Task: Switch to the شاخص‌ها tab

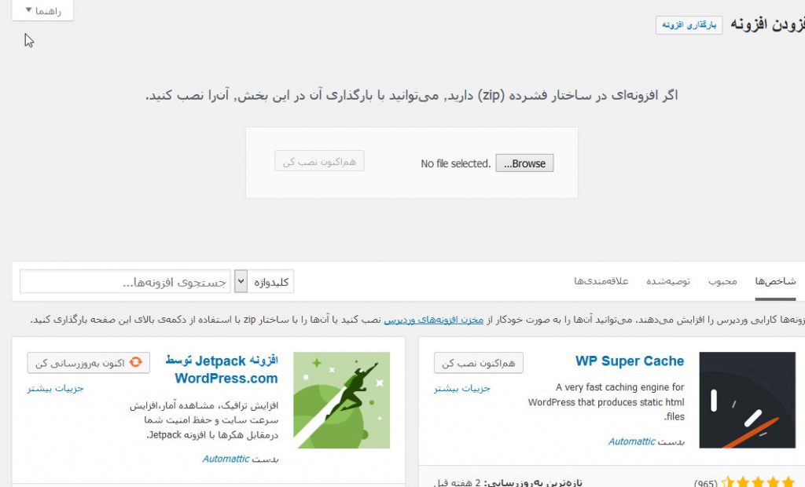Action: [775, 281]
